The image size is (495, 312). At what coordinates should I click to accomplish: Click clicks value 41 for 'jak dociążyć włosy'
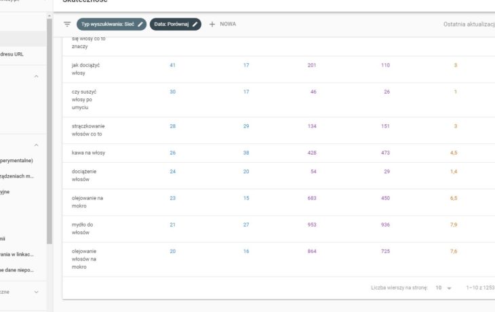[x=172, y=65]
